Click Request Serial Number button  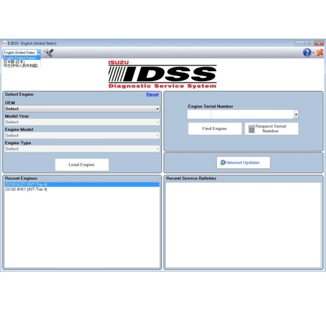click(271, 129)
